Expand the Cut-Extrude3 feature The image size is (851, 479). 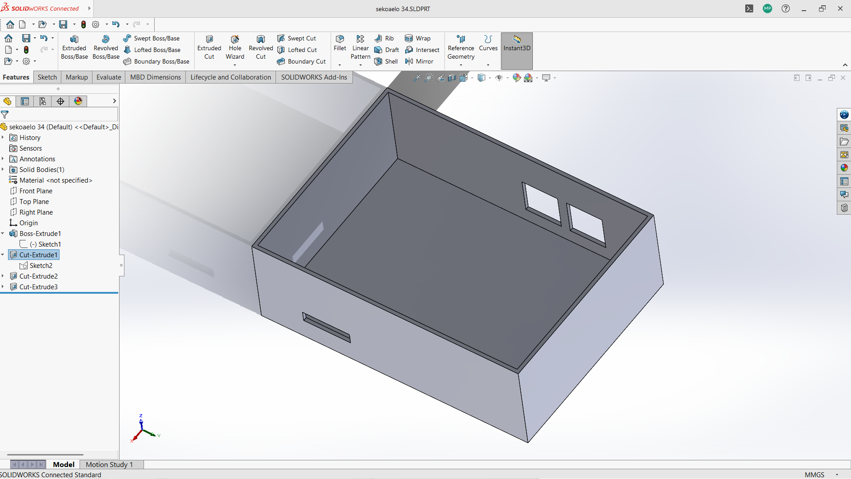3,287
